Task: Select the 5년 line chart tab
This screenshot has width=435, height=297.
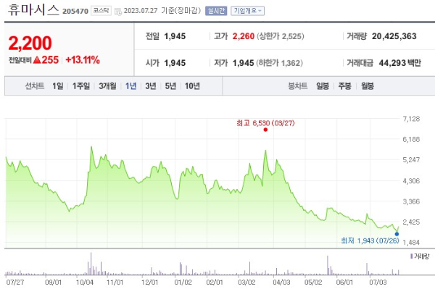Action: point(170,86)
